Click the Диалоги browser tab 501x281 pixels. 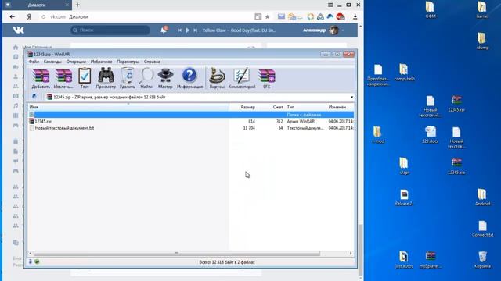(x=36, y=5)
